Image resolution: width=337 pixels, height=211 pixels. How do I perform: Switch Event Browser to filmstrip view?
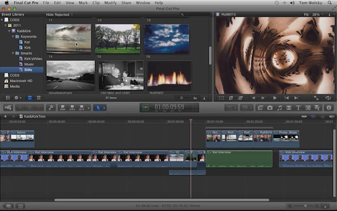coord(30,98)
